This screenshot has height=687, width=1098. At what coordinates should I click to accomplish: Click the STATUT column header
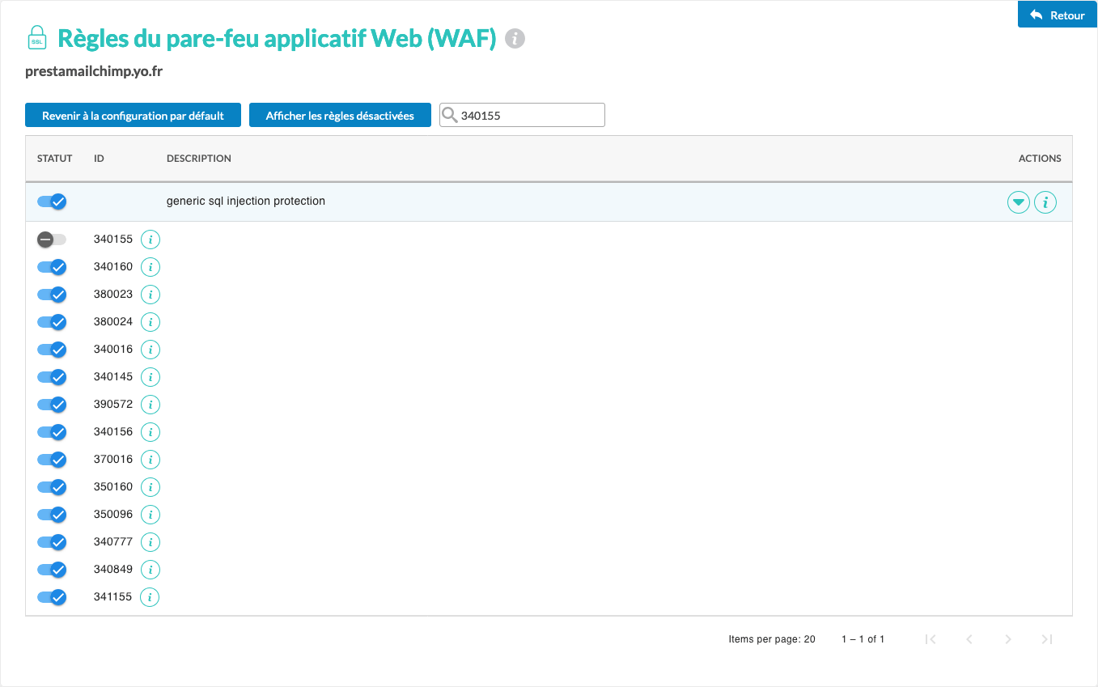pos(55,159)
